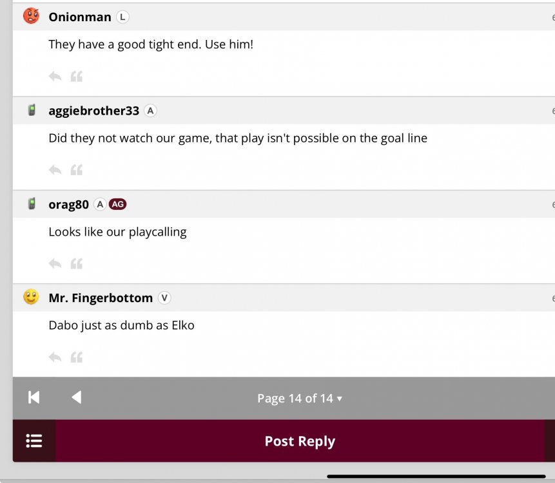Quote aggiebrother33's goal line post
Image resolution: width=555 pixels, height=483 pixels.
coord(77,170)
